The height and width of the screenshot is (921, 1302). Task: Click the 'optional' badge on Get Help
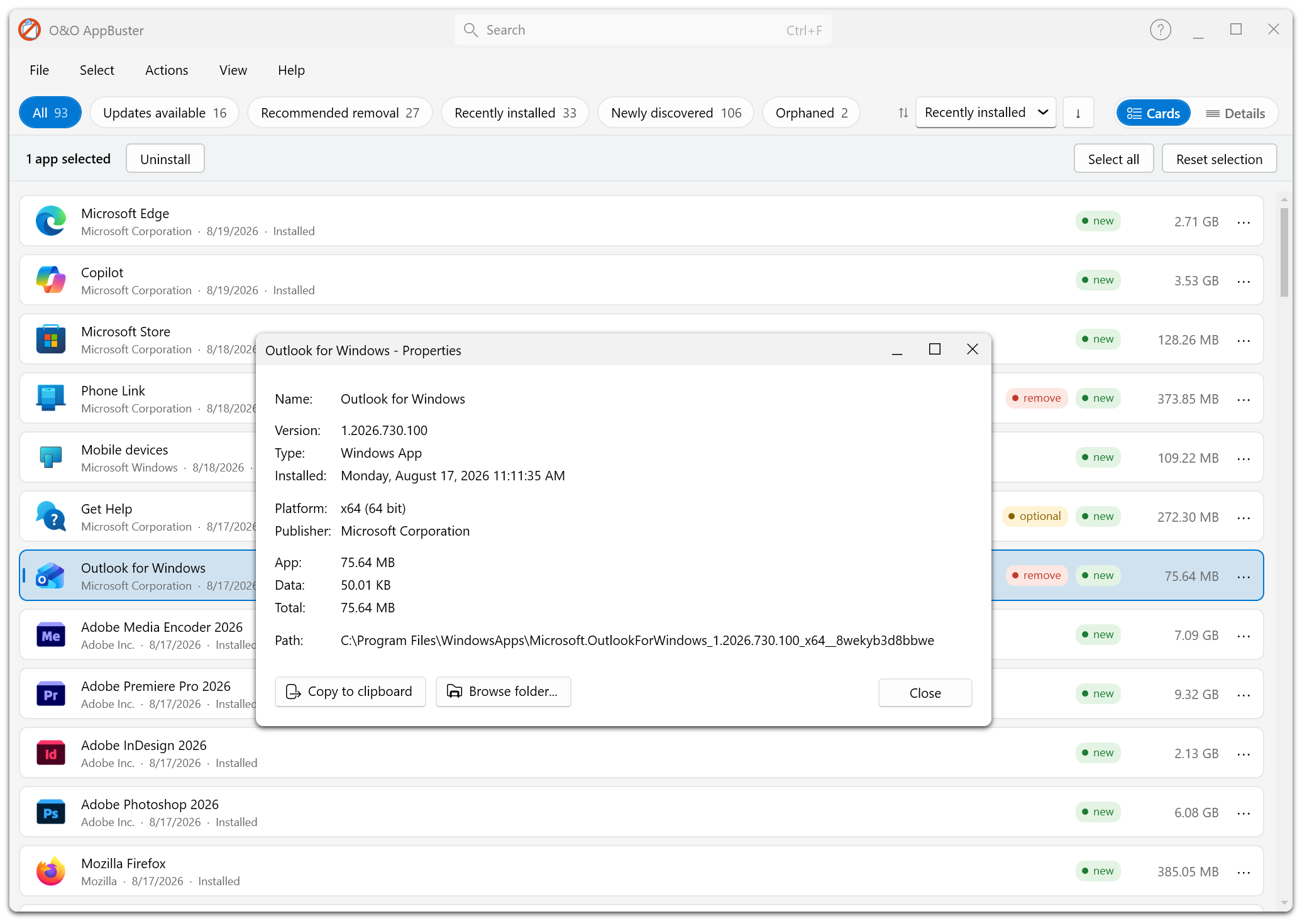pyautogui.click(x=1035, y=517)
